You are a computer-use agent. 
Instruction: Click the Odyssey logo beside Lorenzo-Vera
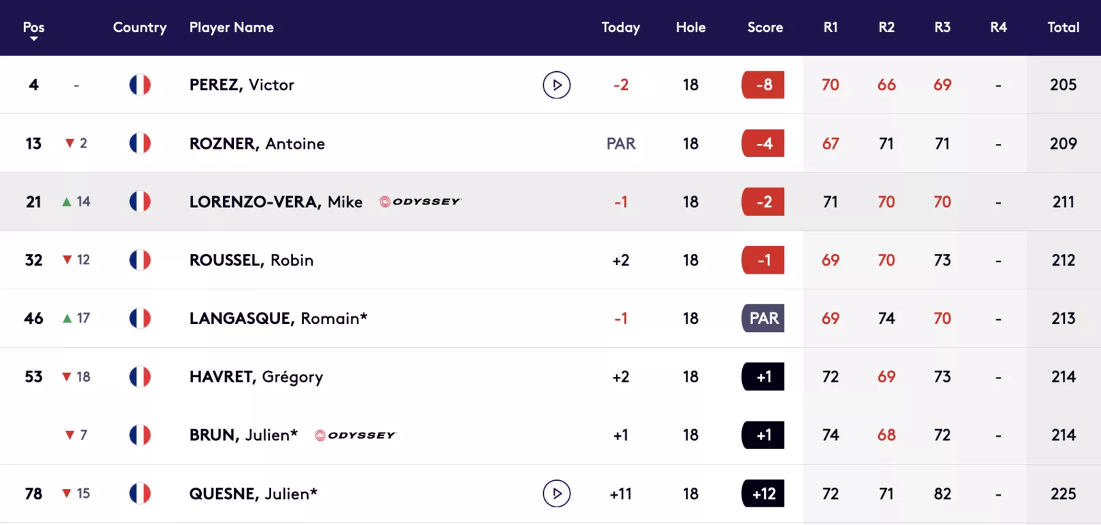(x=420, y=202)
